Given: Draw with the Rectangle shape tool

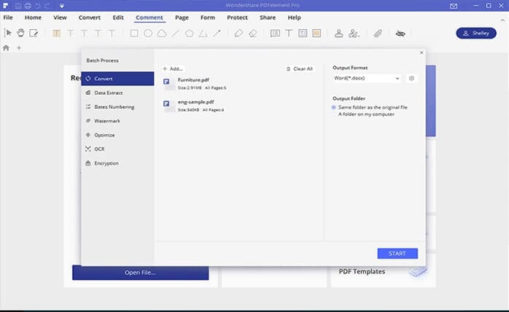Looking at the screenshot, I should [x=134, y=33].
